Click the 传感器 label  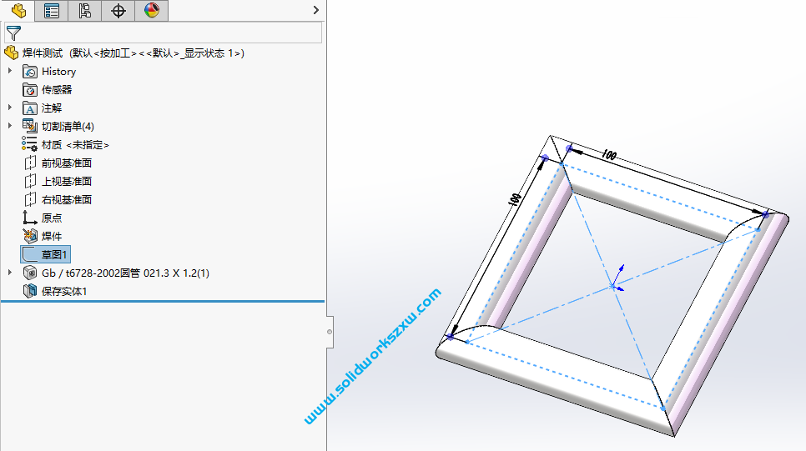pos(57,90)
